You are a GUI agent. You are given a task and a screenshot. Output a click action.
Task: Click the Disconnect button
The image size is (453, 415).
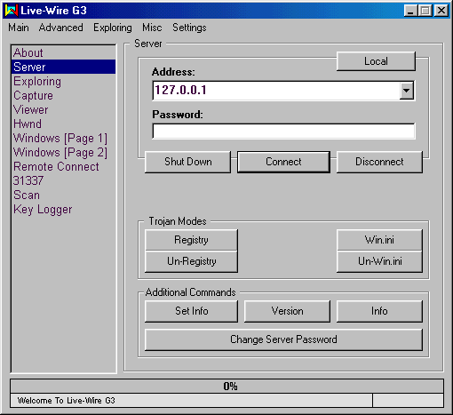(379, 162)
